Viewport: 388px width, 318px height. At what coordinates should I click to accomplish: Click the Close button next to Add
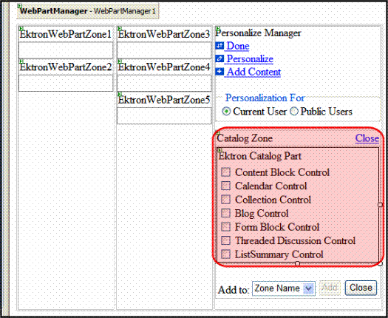click(x=361, y=288)
